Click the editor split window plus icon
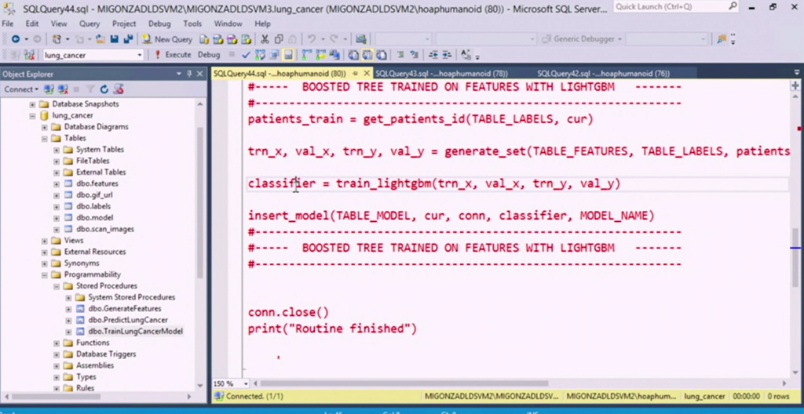 click(x=795, y=86)
